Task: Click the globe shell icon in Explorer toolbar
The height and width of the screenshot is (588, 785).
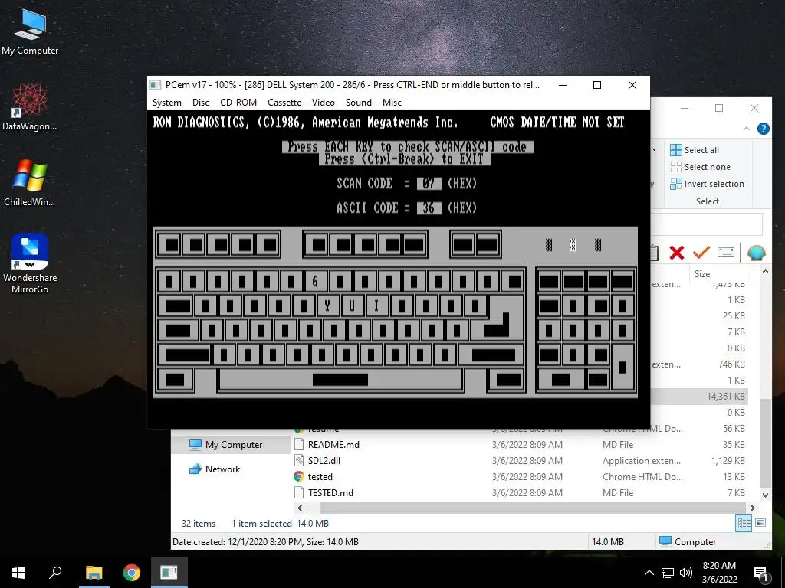Action: [x=757, y=253]
